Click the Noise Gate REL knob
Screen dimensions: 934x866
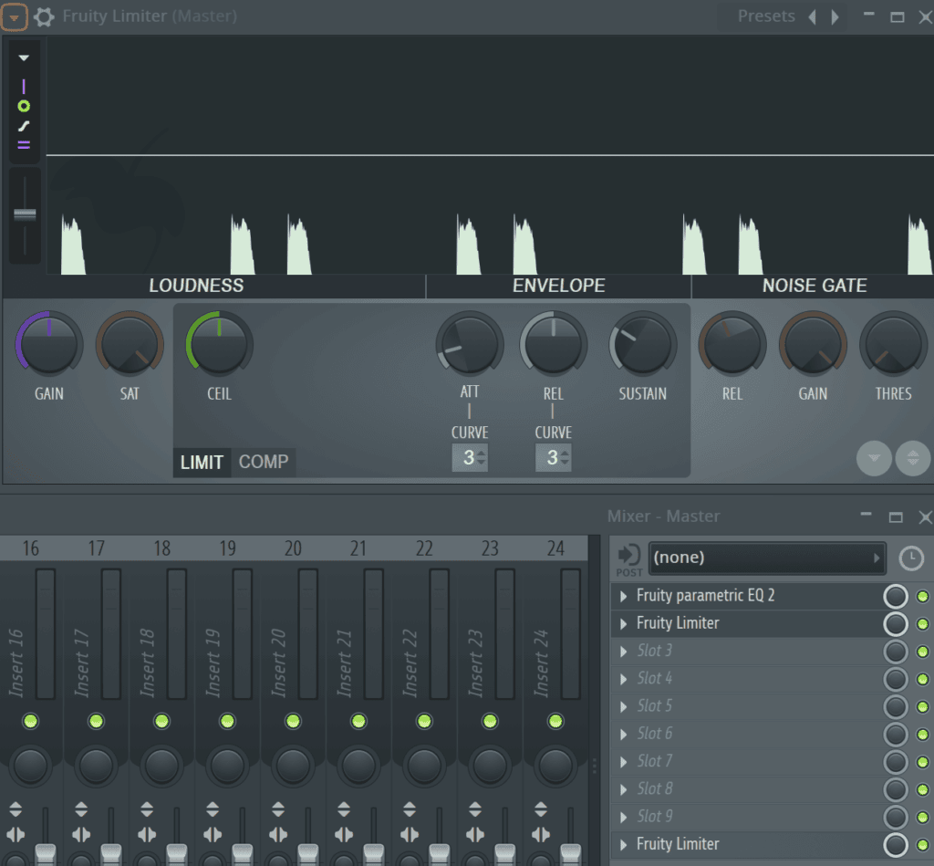[x=732, y=343]
